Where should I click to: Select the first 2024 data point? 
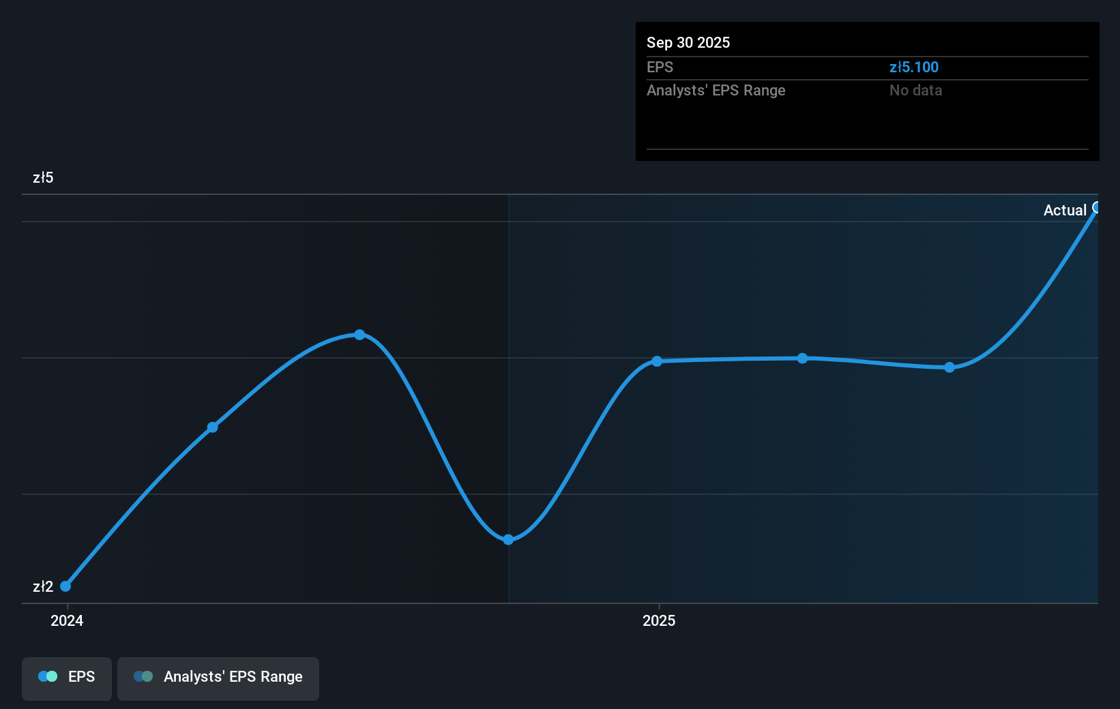coord(65,586)
